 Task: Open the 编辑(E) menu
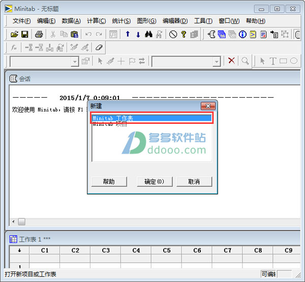point(46,21)
